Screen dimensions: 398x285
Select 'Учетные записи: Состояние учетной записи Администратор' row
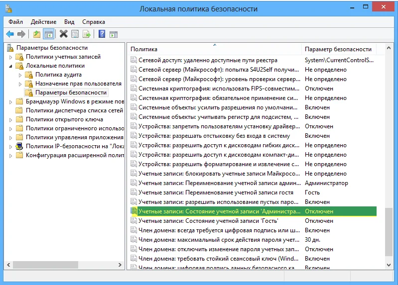[x=253, y=211]
